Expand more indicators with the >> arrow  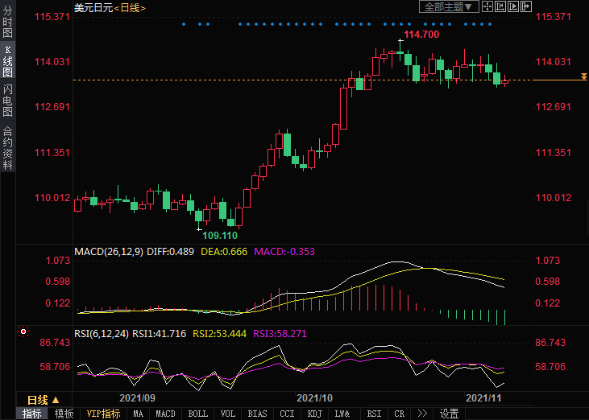pos(422,414)
